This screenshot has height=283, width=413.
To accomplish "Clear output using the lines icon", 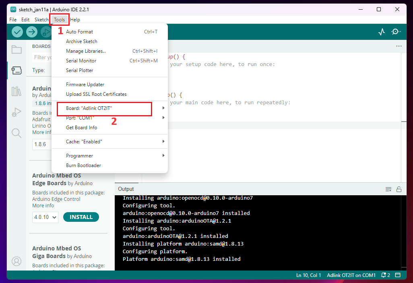I will click(x=388, y=189).
